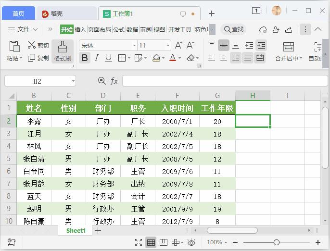Toggle the eye protection mode

[x=191, y=242]
